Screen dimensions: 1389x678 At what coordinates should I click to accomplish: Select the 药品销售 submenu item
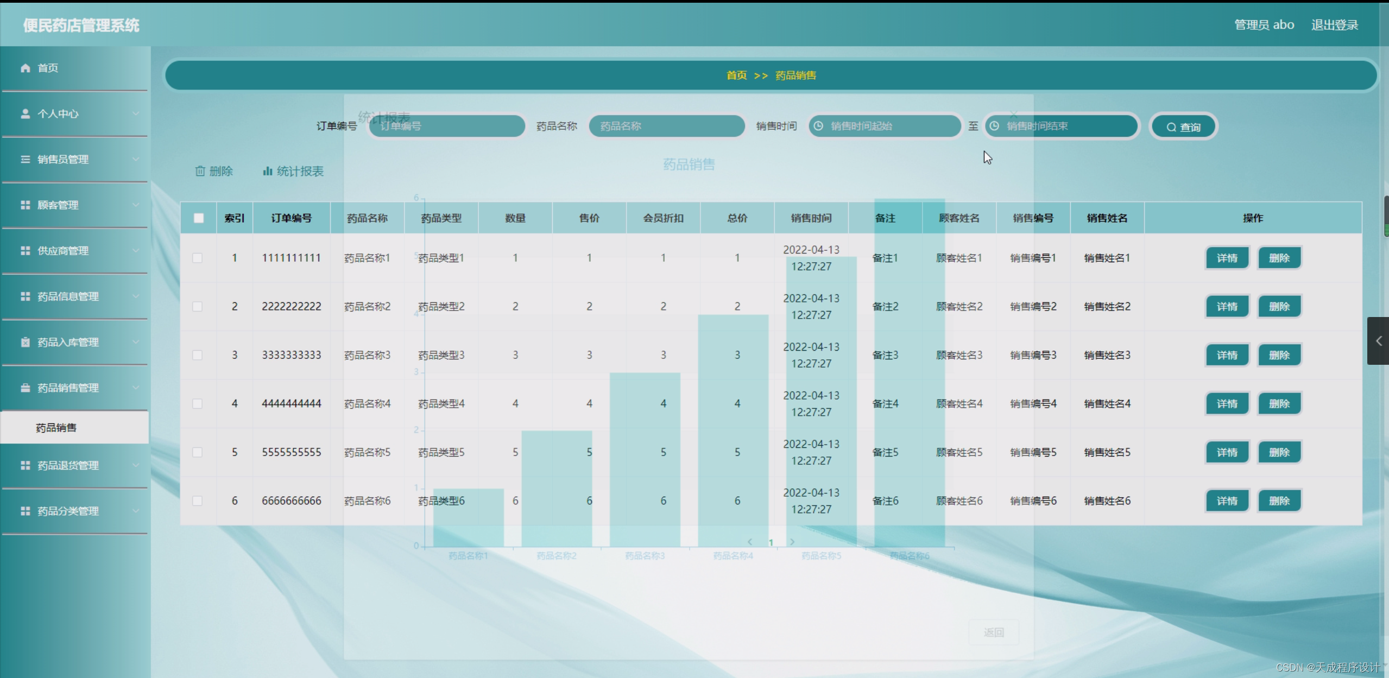(56, 428)
